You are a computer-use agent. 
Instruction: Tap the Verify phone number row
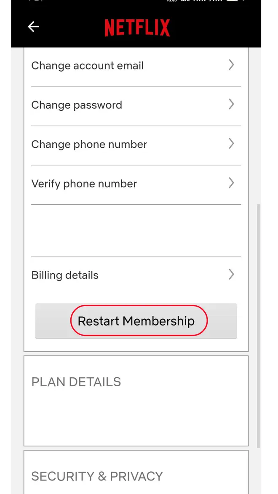(84, 184)
